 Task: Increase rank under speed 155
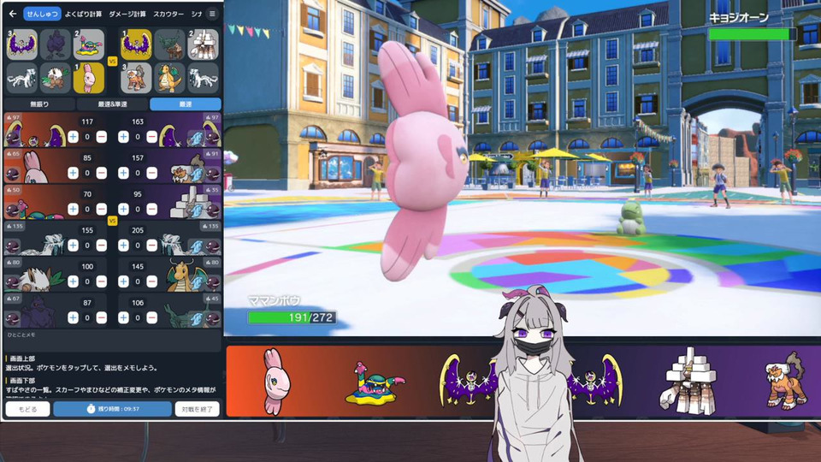point(73,246)
